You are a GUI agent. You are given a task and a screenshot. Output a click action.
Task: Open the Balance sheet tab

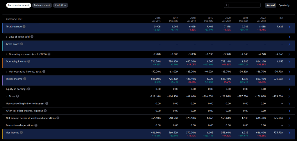(42, 5)
